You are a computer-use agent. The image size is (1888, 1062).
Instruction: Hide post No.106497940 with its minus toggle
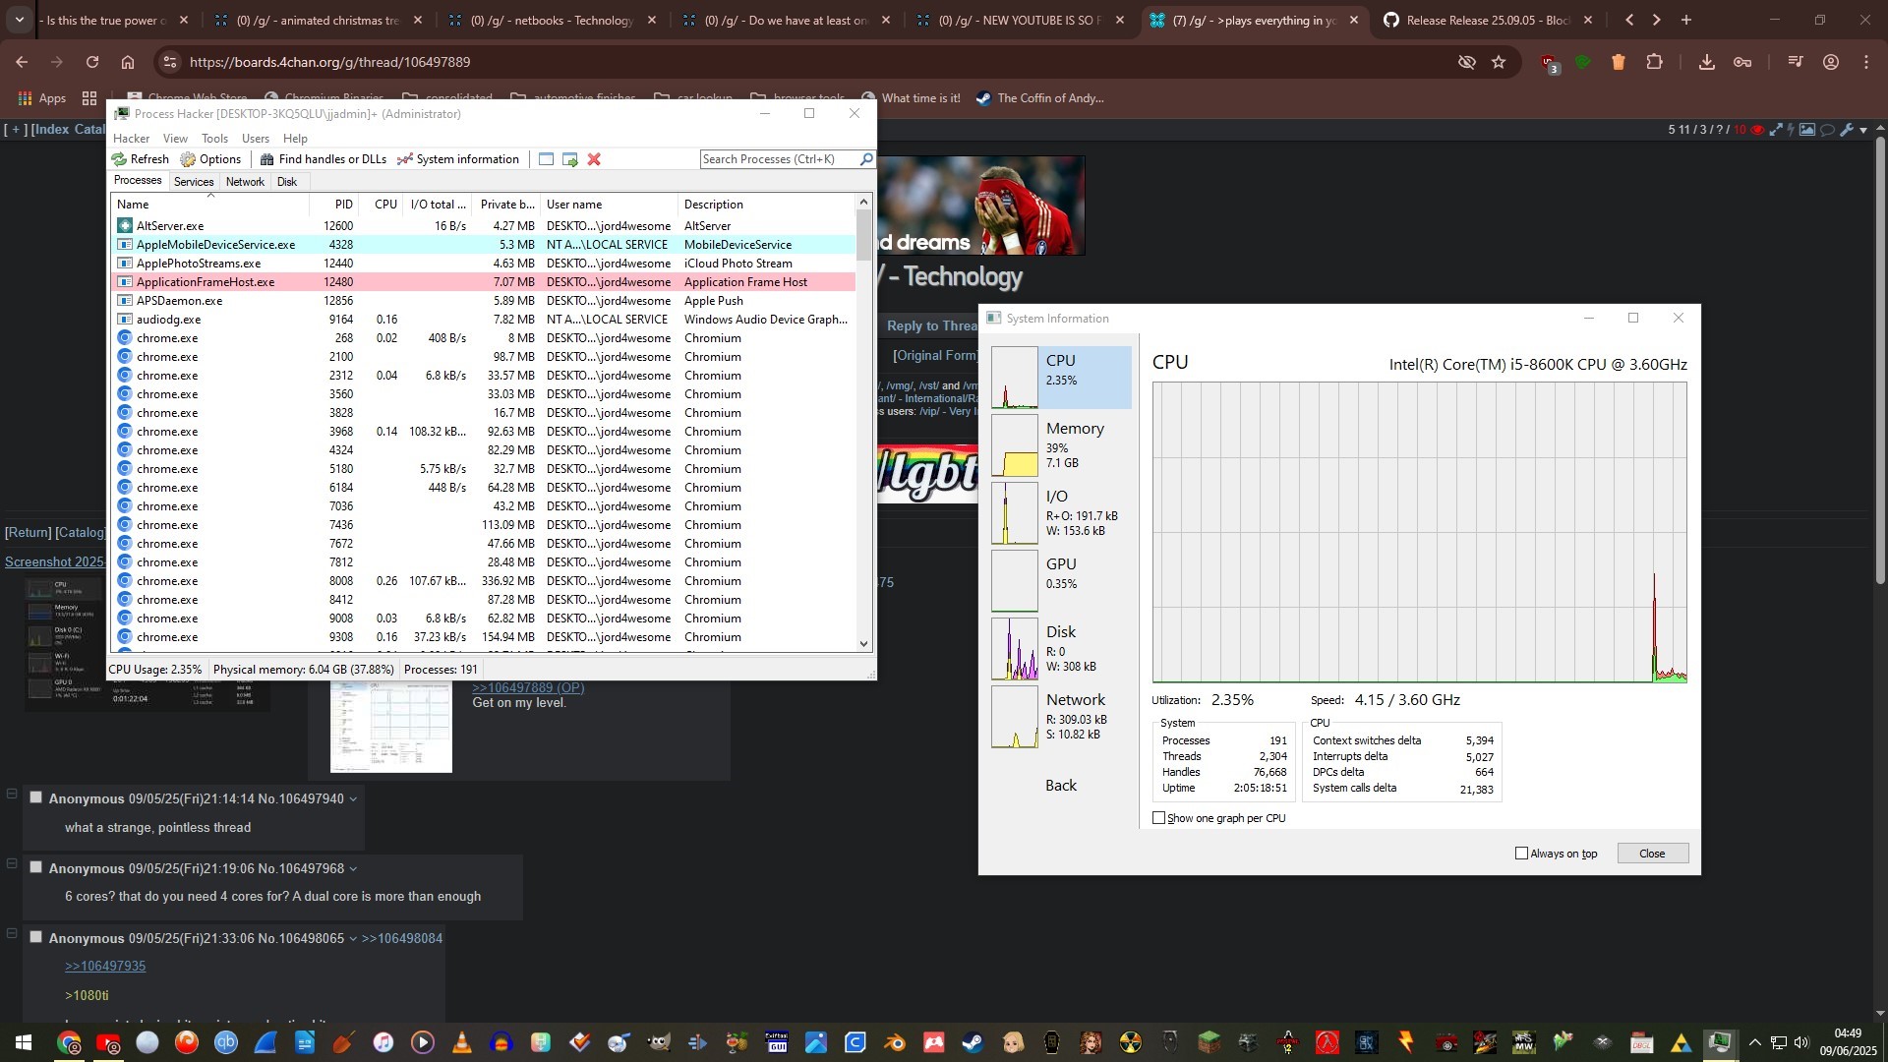[12, 794]
